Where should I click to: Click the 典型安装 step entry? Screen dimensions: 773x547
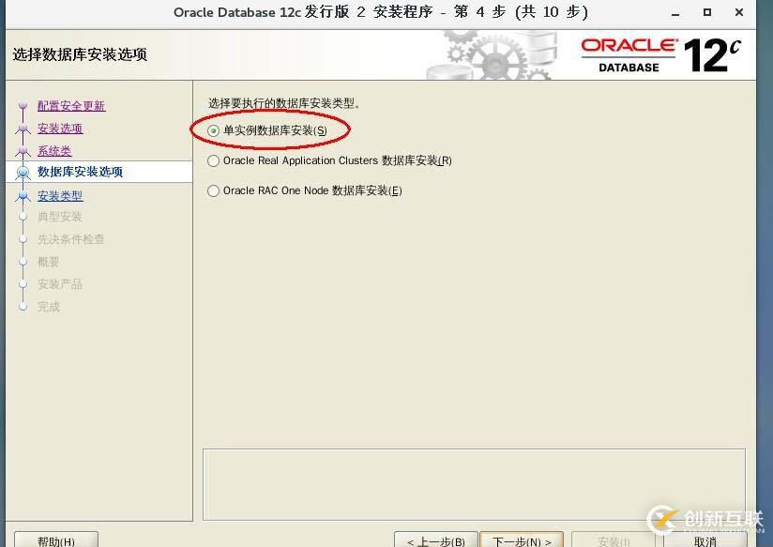pos(59,217)
